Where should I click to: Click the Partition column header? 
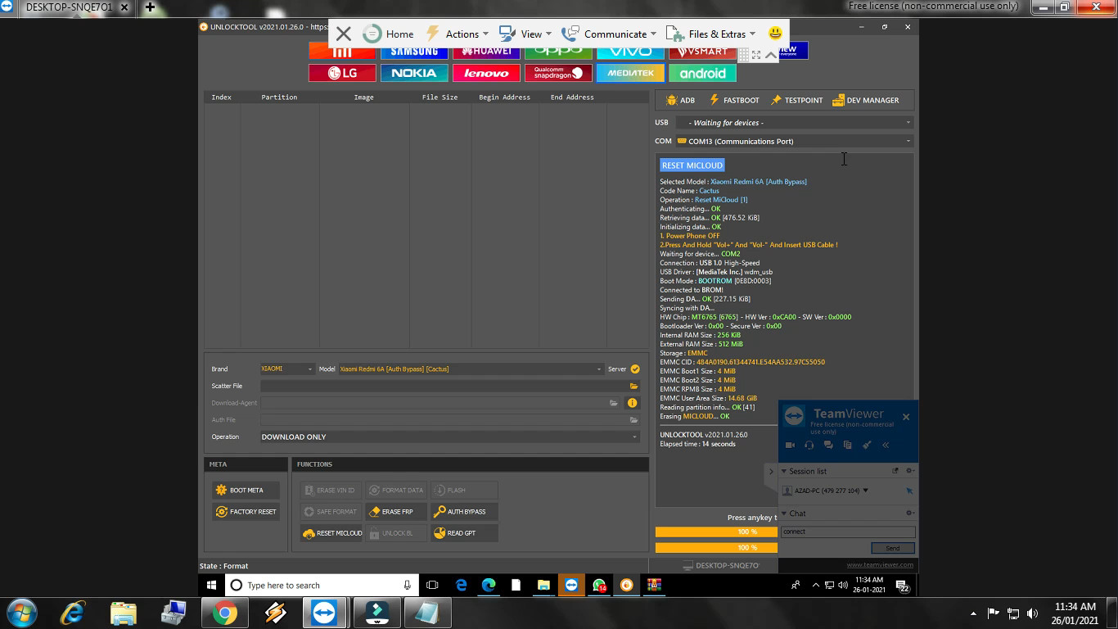(279, 97)
